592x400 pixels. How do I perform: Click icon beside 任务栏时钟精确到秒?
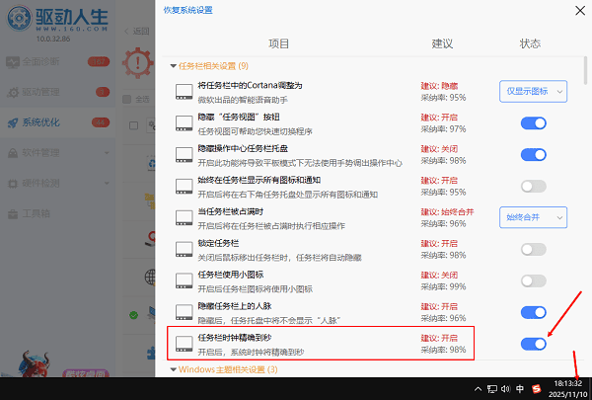click(185, 344)
